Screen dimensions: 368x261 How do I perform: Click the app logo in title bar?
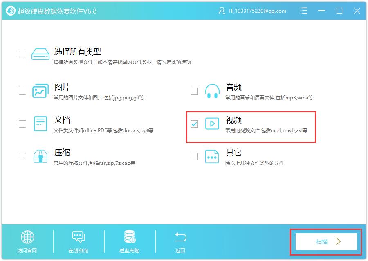(x=10, y=11)
